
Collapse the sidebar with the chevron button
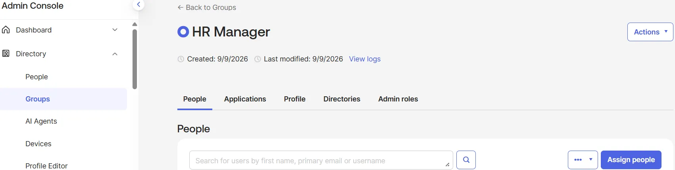[138, 5]
